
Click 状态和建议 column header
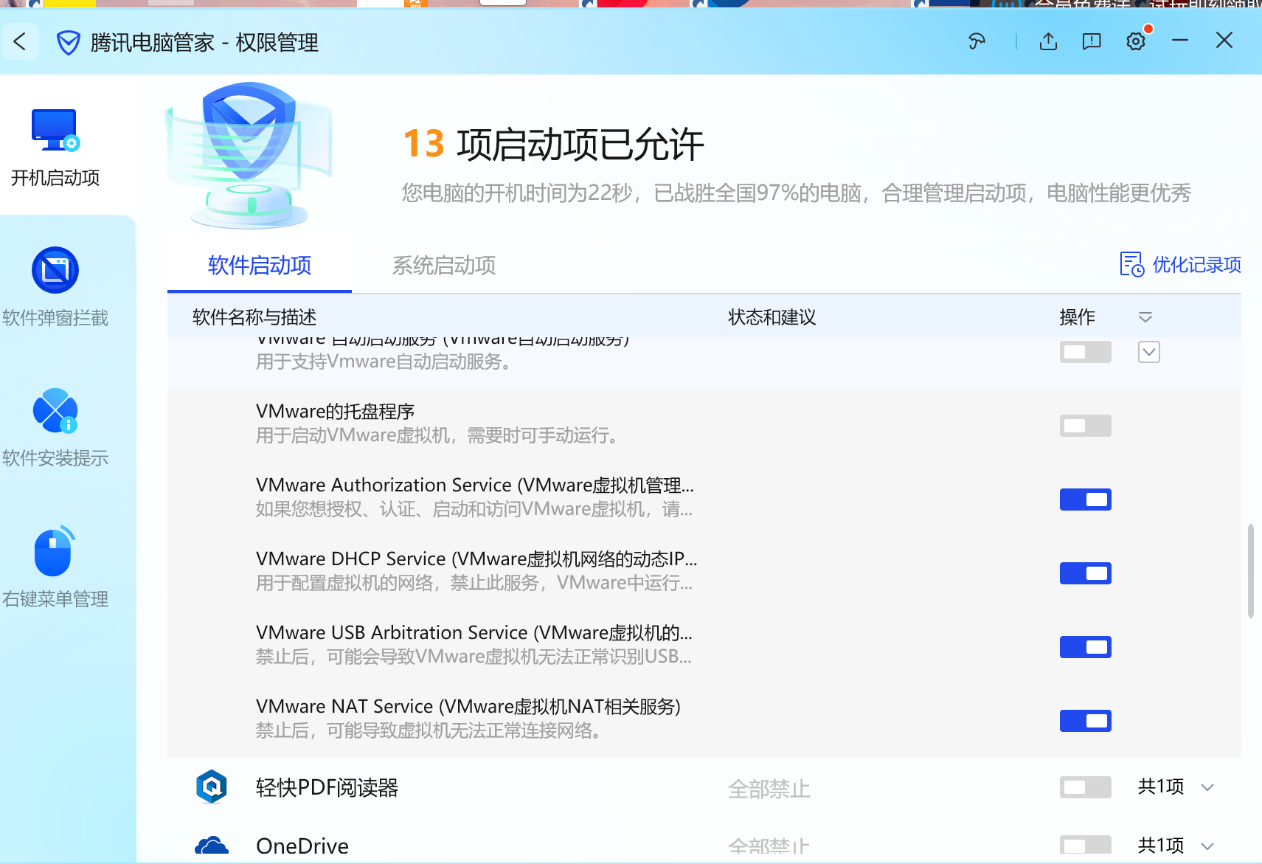coord(772,317)
